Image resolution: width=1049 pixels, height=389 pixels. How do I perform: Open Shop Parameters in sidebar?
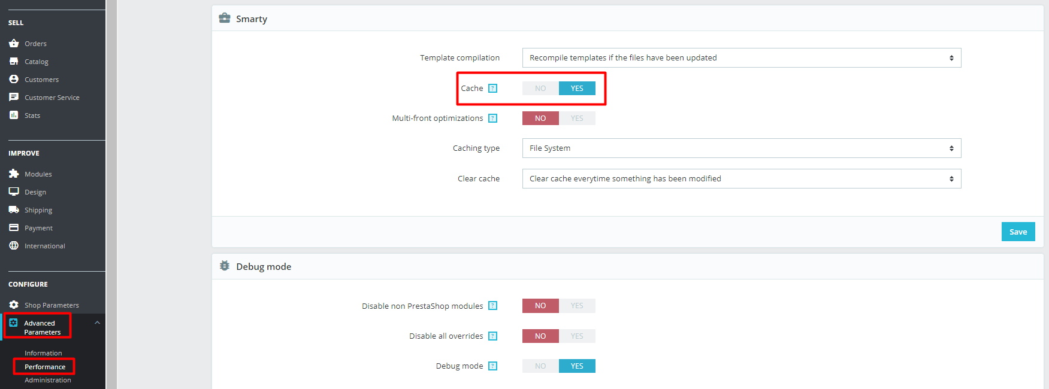point(52,305)
